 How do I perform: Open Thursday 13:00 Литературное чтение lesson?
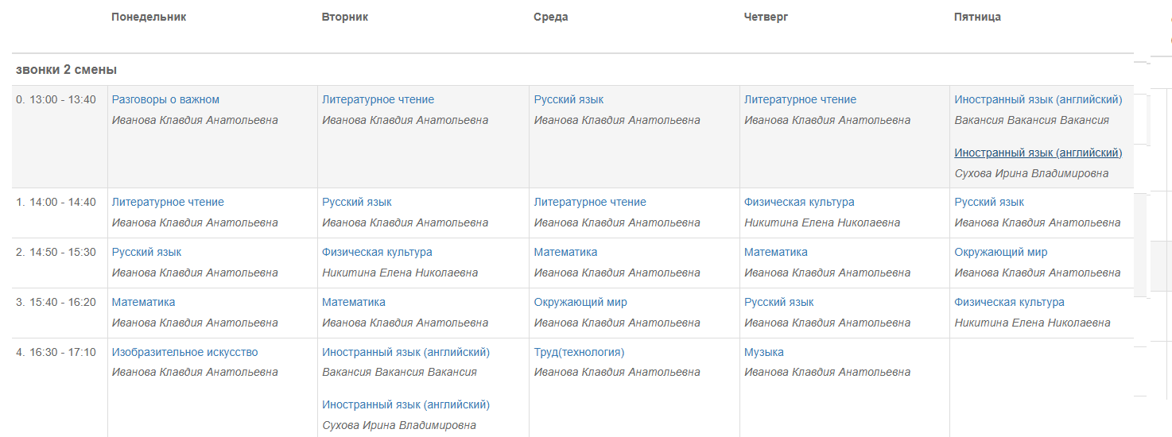pos(800,99)
